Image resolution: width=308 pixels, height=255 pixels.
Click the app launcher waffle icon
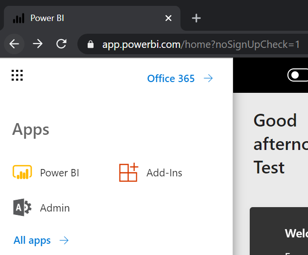(x=17, y=75)
